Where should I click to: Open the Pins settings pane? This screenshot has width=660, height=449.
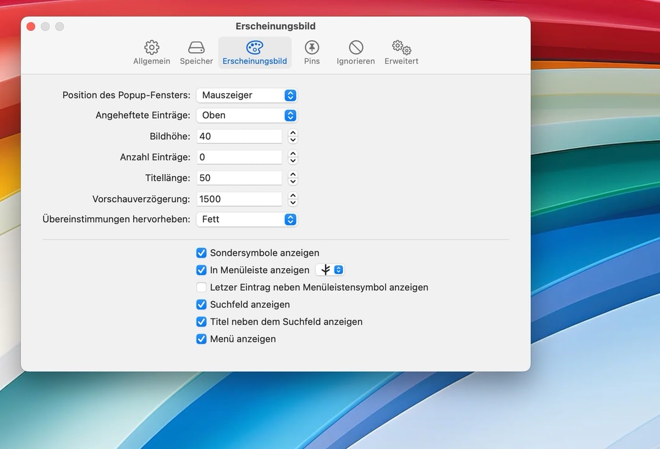312,52
